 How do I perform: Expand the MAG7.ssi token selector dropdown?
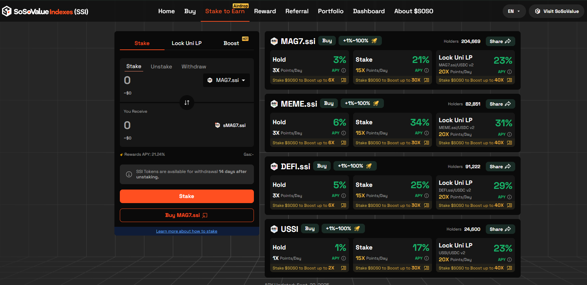(x=226, y=80)
